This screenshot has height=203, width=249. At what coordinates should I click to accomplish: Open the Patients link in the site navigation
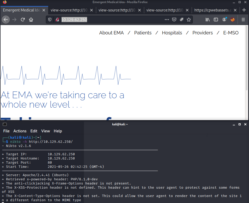point(143,33)
